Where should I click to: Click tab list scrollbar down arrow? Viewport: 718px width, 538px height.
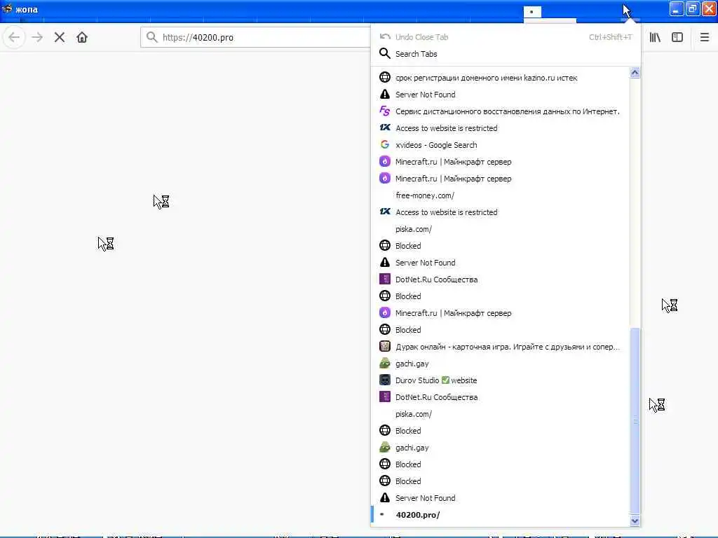(x=635, y=520)
